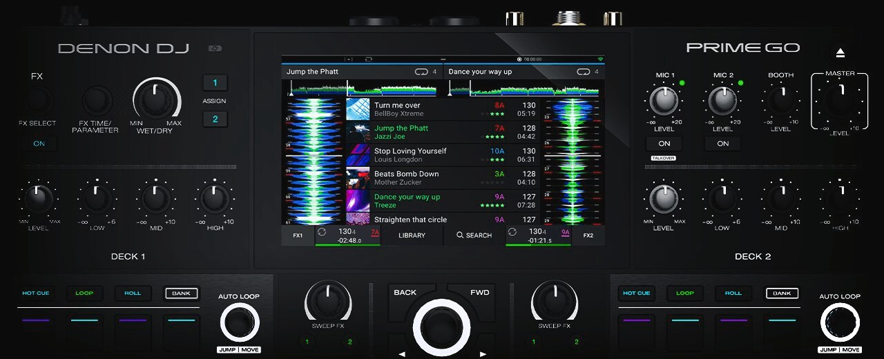Select the Louis Longdon artist text
The height and width of the screenshot is (359, 884).
tap(398, 159)
